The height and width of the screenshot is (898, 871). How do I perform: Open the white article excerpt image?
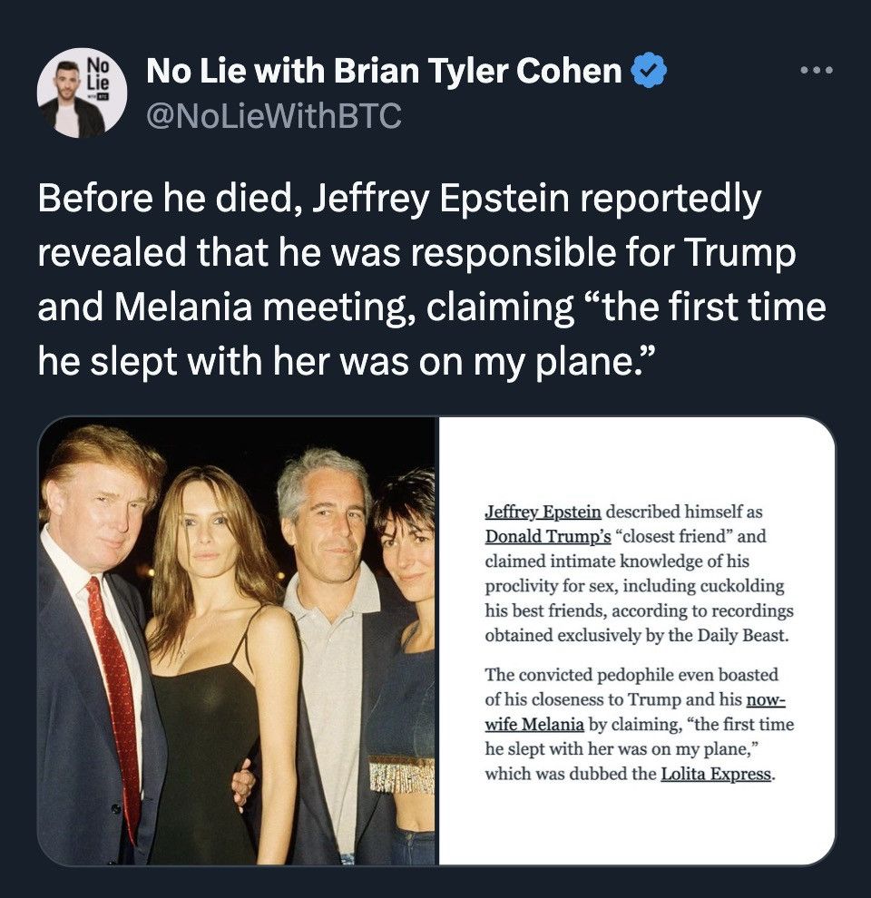(637, 639)
